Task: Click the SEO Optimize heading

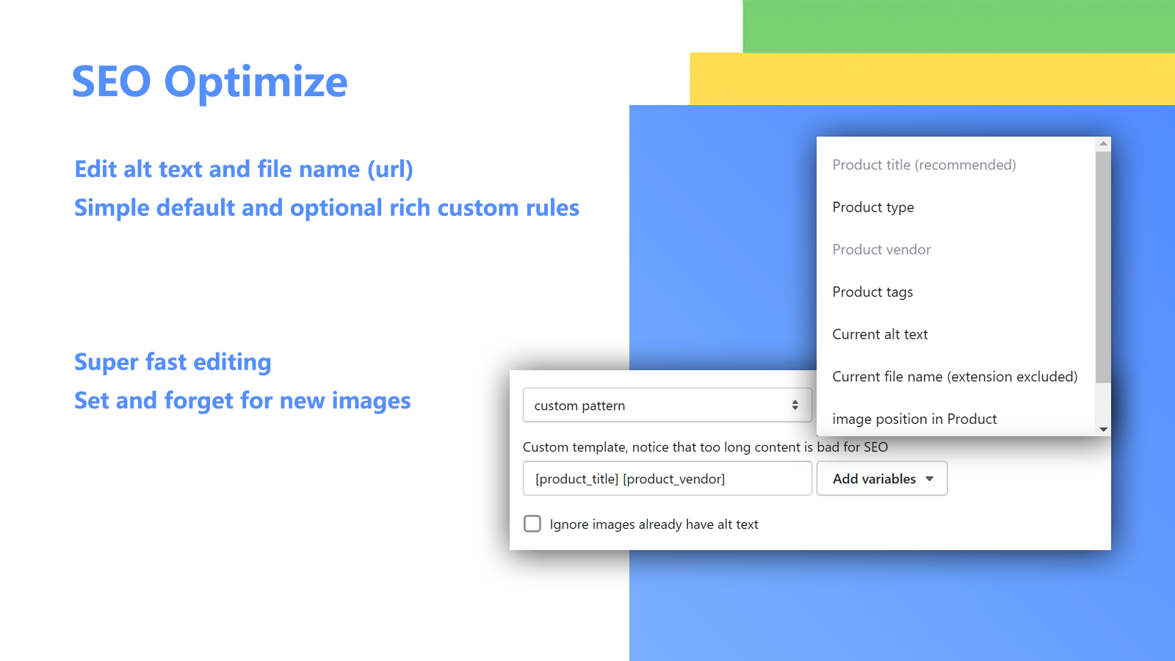Action: click(210, 82)
